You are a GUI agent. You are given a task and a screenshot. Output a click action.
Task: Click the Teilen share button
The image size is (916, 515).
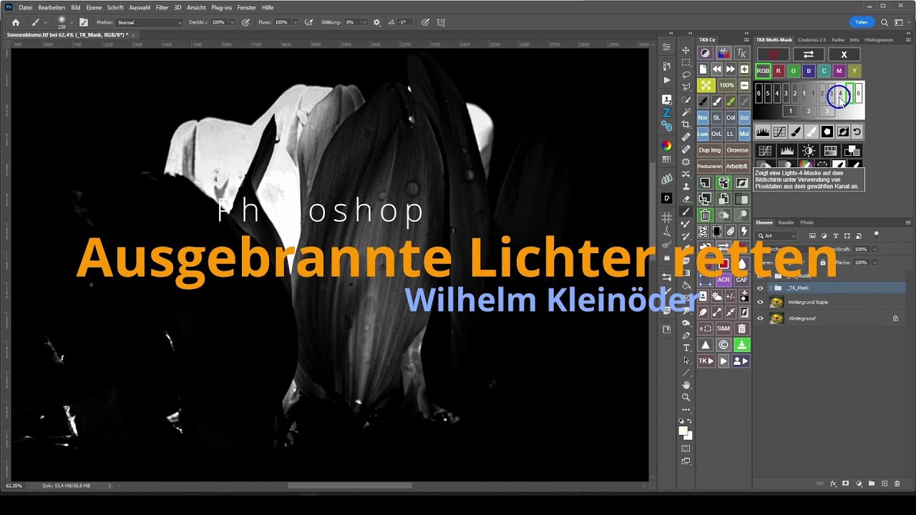coord(862,22)
